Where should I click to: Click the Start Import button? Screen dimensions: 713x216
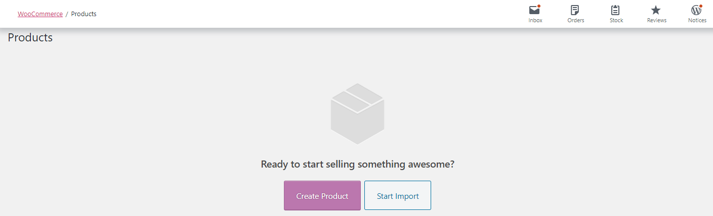click(398, 195)
